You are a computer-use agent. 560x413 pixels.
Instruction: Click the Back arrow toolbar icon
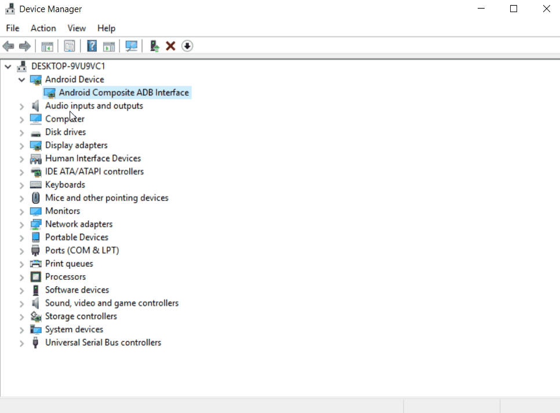[x=8, y=46]
